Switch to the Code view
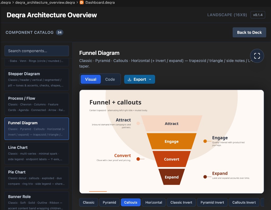 110,79
